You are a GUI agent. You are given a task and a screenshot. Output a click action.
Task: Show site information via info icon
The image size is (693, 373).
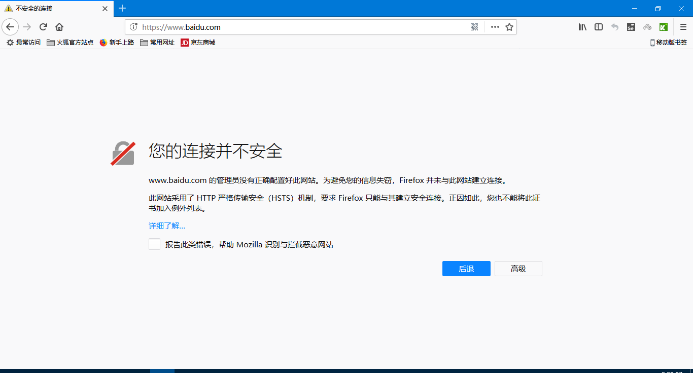pyautogui.click(x=134, y=27)
